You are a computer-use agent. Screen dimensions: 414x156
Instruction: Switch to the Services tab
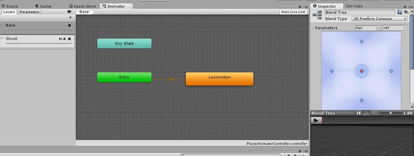click(x=354, y=6)
